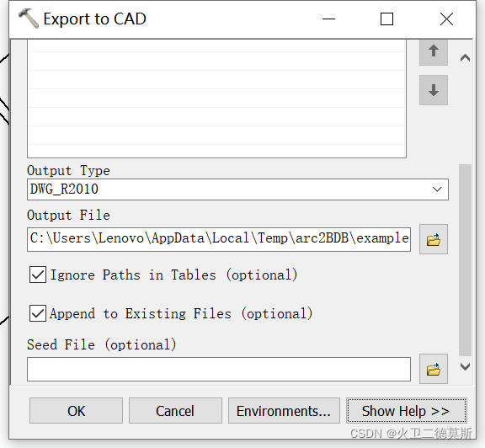Maximize the Export to CAD window
This screenshot has height=448, width=485.
pos(386,19)
